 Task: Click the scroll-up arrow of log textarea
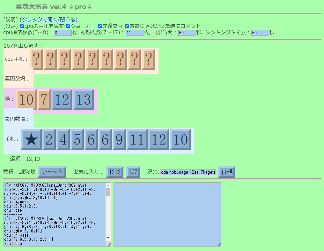pos(108,185)
